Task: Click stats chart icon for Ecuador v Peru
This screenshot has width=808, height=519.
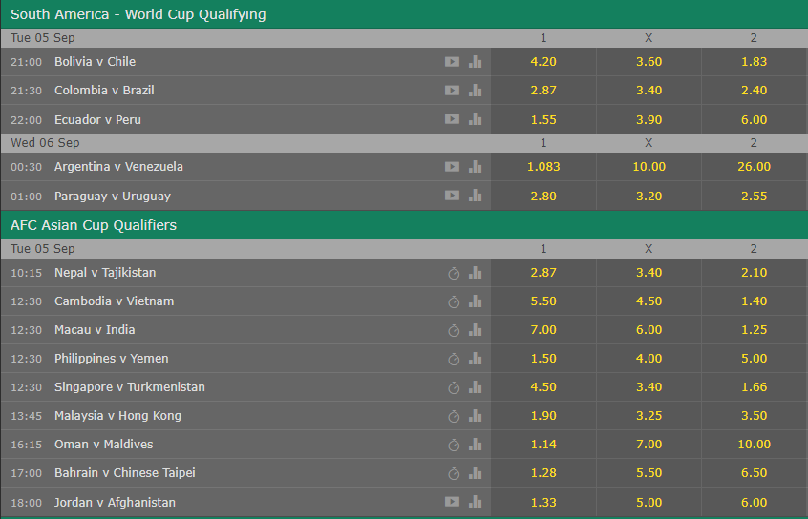Action: tap(475, 119)
